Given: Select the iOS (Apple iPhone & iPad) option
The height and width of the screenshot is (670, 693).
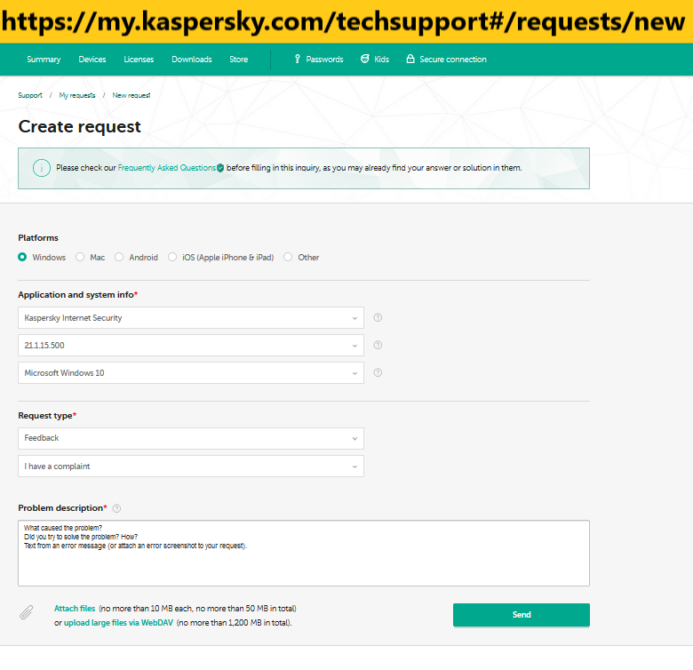Looking at the screenshot, I should [x=172, y=257].
